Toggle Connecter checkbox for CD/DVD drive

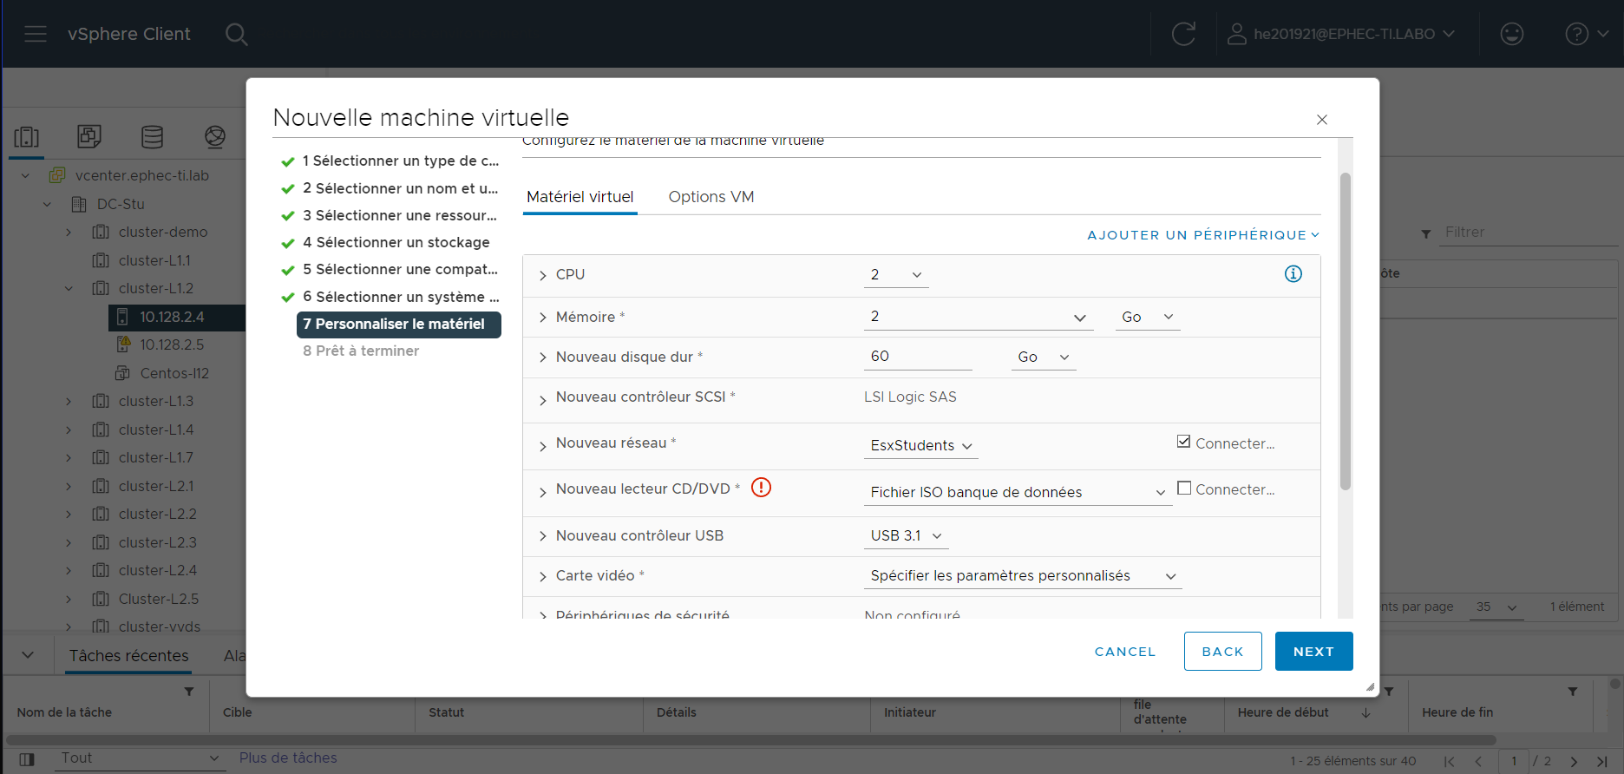click(1183, 488)
